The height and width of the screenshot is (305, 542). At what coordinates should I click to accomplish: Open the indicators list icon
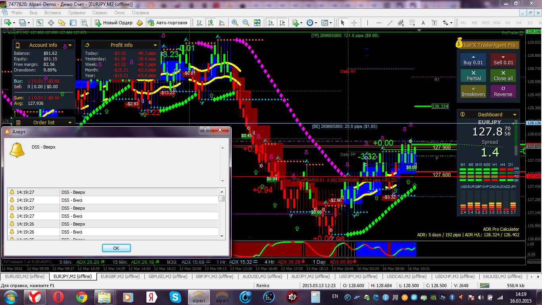click(x=295, y=23)
